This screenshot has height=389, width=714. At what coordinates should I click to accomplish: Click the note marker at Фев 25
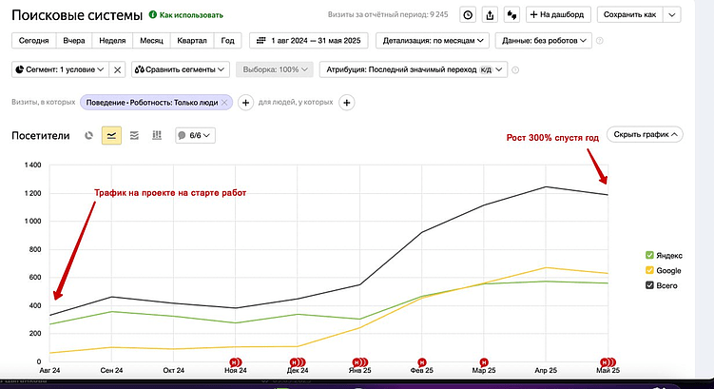(422, 362)
